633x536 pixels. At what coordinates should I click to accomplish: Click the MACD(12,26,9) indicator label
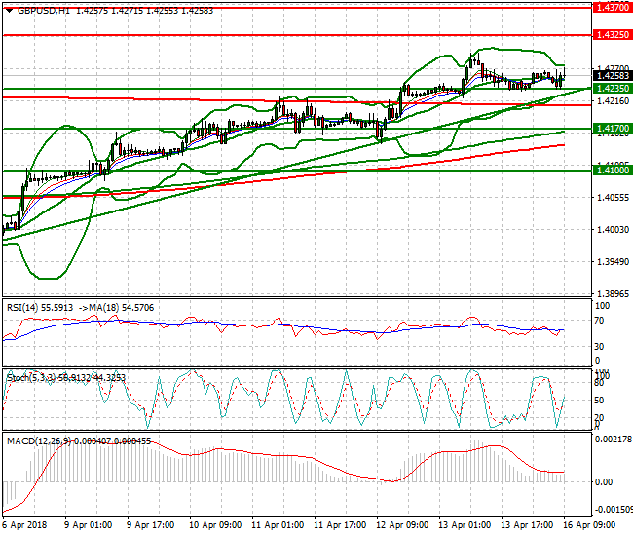tap(36, 441)
